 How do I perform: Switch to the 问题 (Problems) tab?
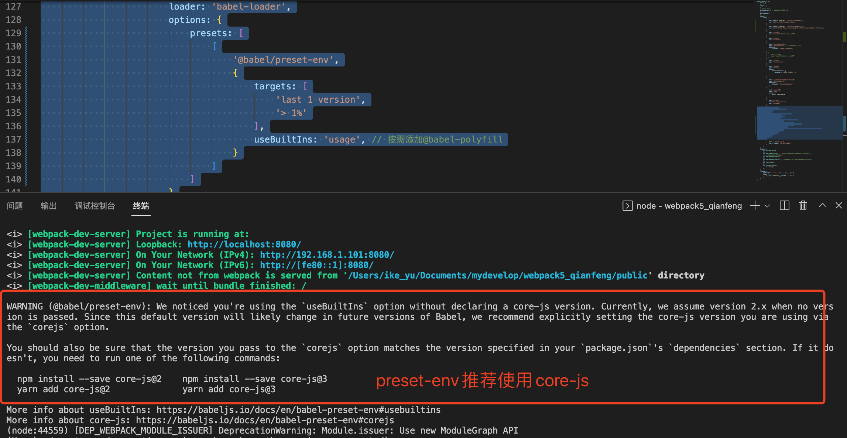15,206
